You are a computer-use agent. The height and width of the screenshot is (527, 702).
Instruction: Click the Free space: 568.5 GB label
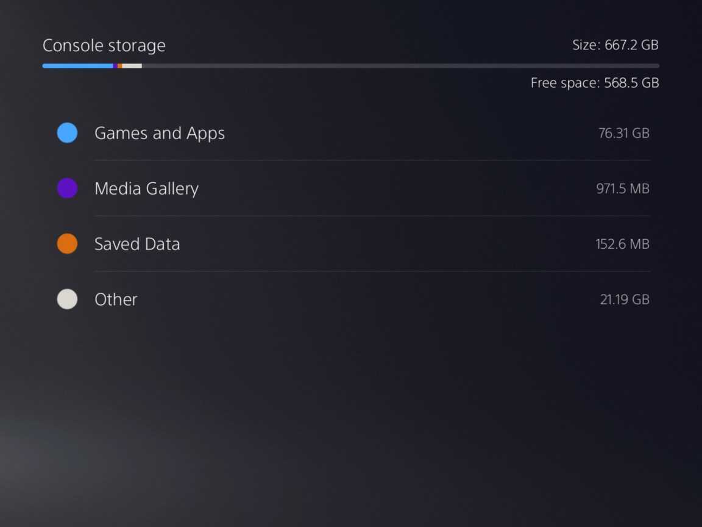coord(595,83)
